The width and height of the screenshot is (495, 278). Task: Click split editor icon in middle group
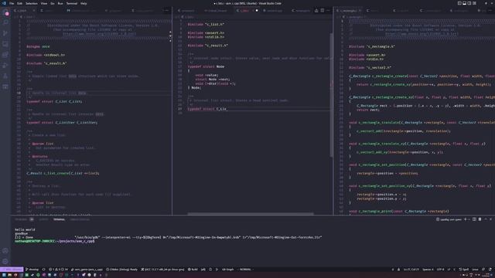[x=323, y=10]
